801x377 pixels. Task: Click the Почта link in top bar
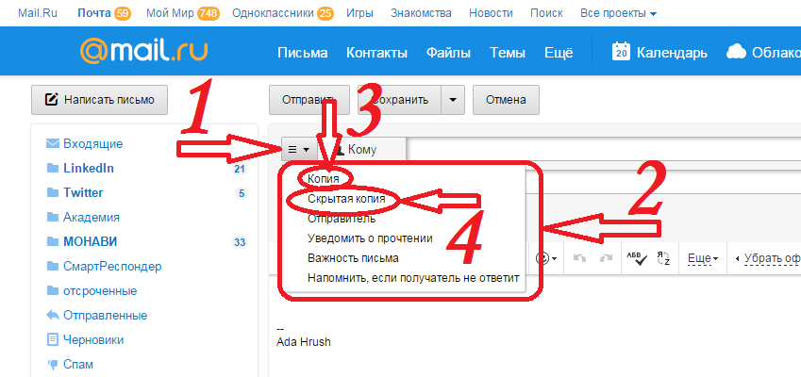[x=94, y=13]
